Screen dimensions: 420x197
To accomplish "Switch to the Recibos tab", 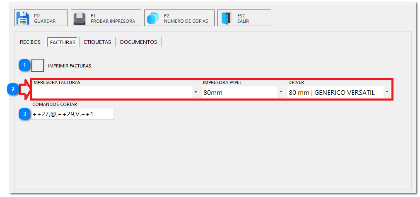I will [x=30, y=42].
